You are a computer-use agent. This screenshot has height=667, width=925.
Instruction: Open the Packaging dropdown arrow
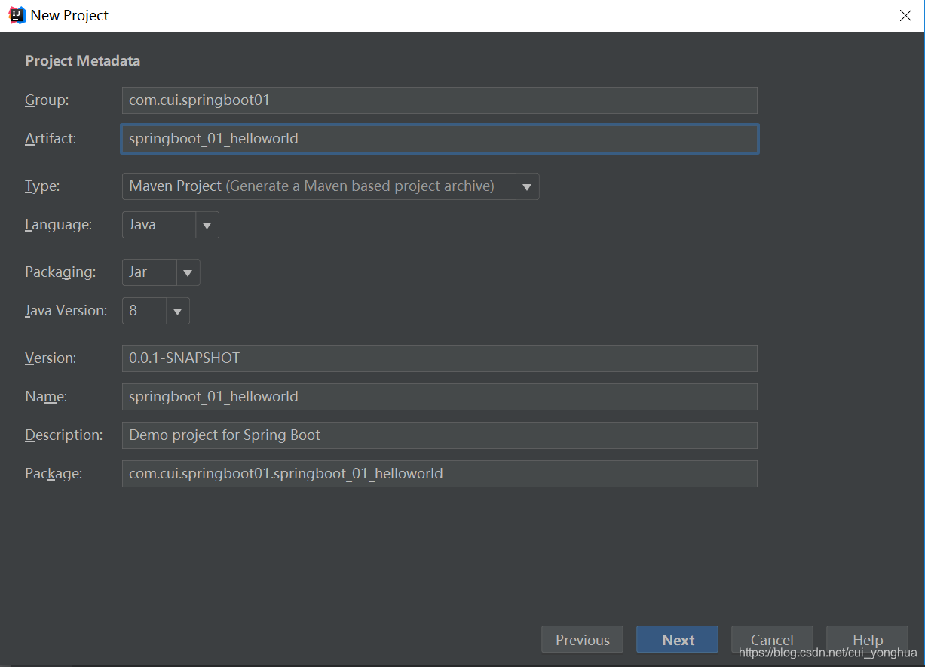(x=188, y=272)
